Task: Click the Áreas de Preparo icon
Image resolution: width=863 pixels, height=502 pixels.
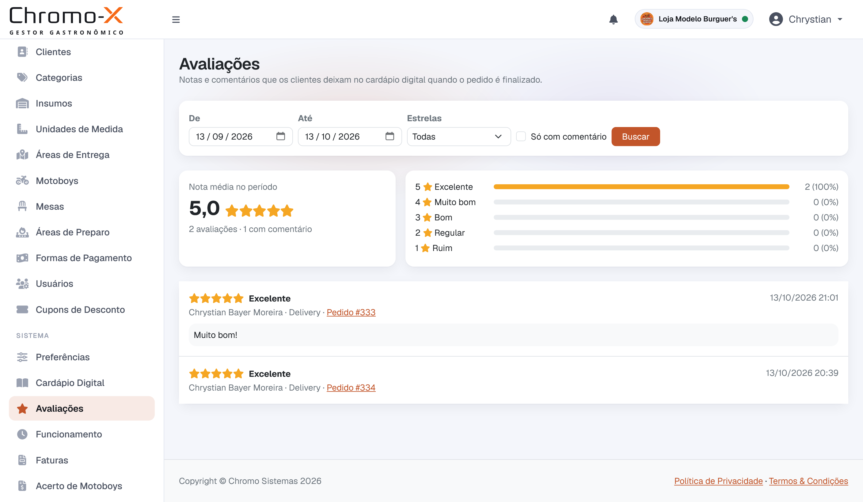Action: click(22, 232)
